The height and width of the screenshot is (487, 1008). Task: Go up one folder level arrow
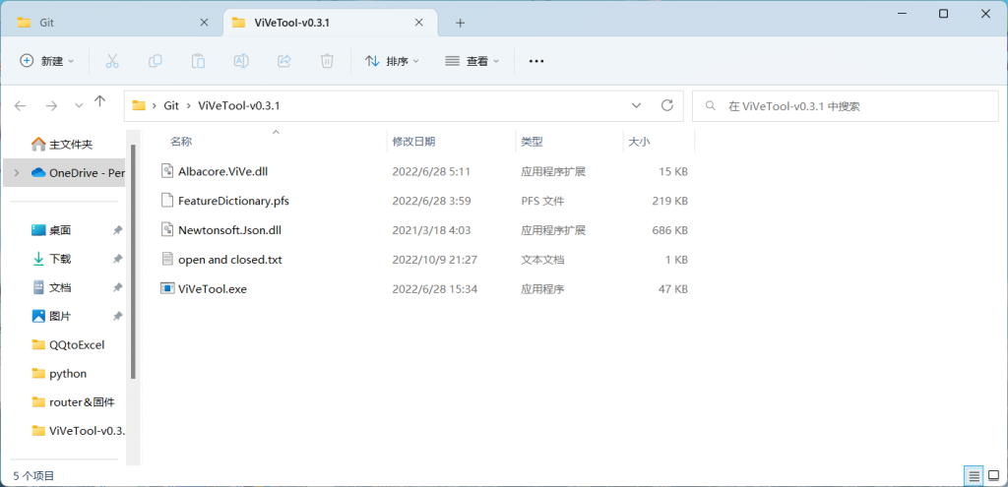pyautogui.click(x=99, y=101)
